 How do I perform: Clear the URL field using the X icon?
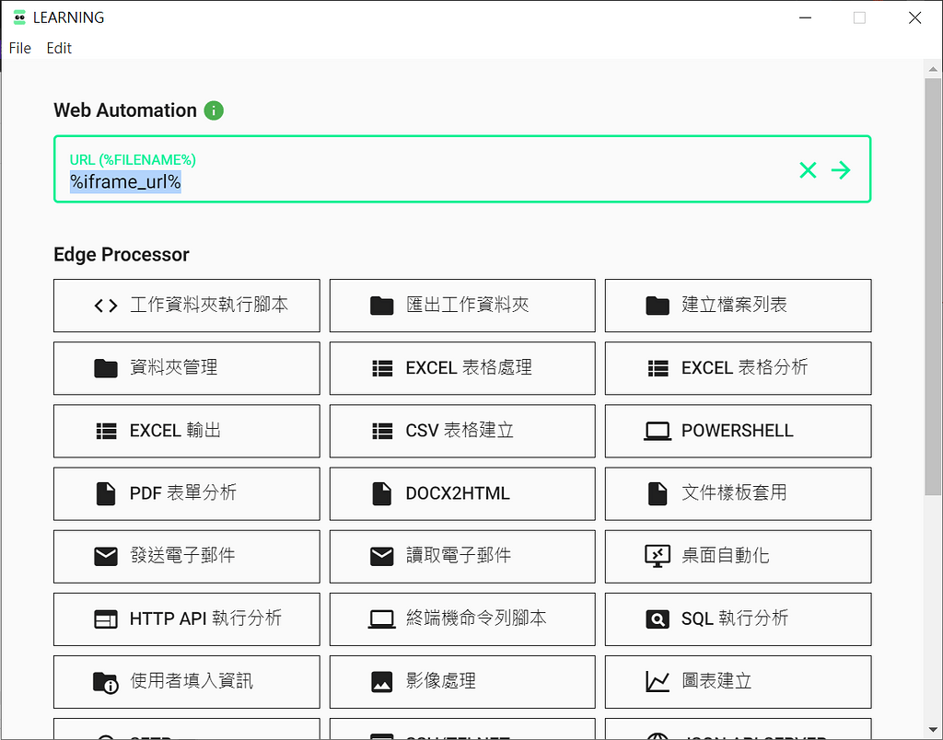coord(808,169)
